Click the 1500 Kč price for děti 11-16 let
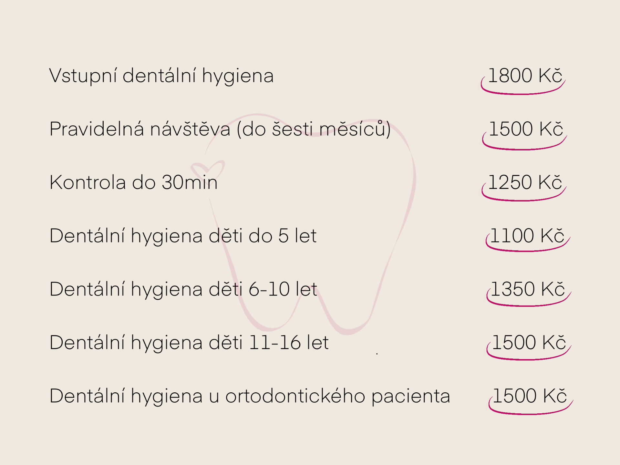This screenshot has height=465, width=620. 529,342
